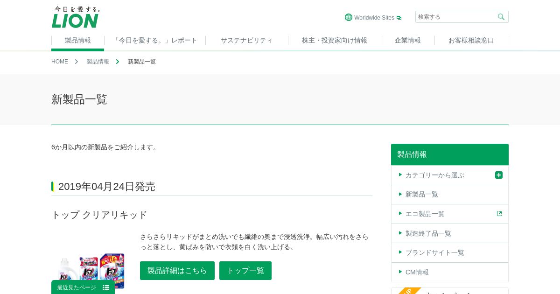The width and height of the screenshot is (560, 294).
Task: Click the 6か月以内の新製品 intro text
Action: (105, 147)
